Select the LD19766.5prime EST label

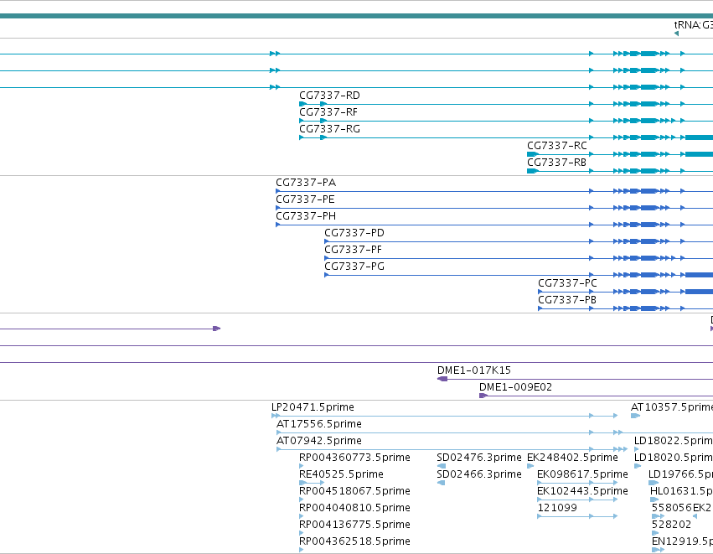click(x=680, y=475)
